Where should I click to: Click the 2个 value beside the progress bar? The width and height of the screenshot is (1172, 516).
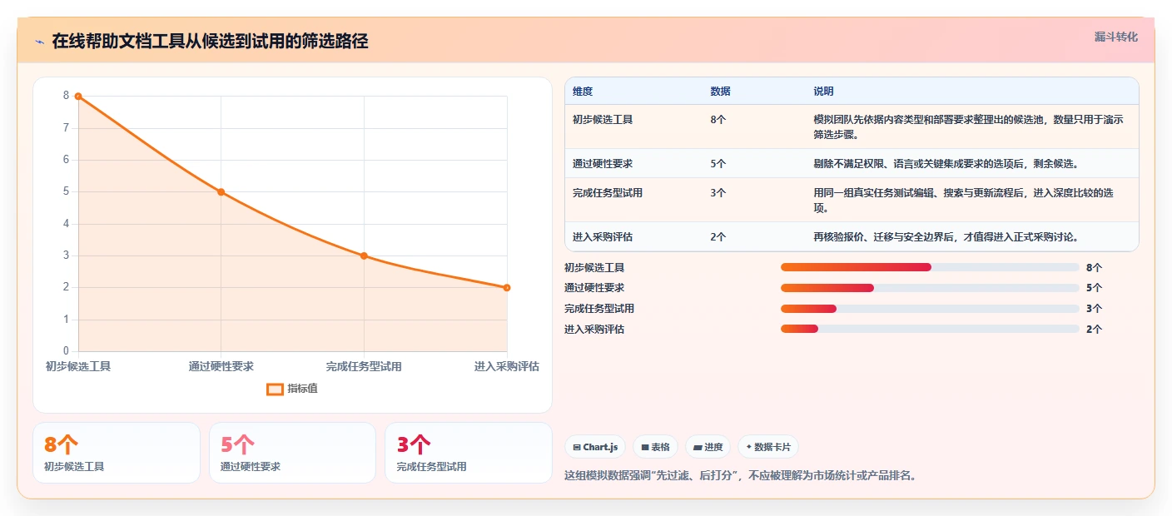1094,330
